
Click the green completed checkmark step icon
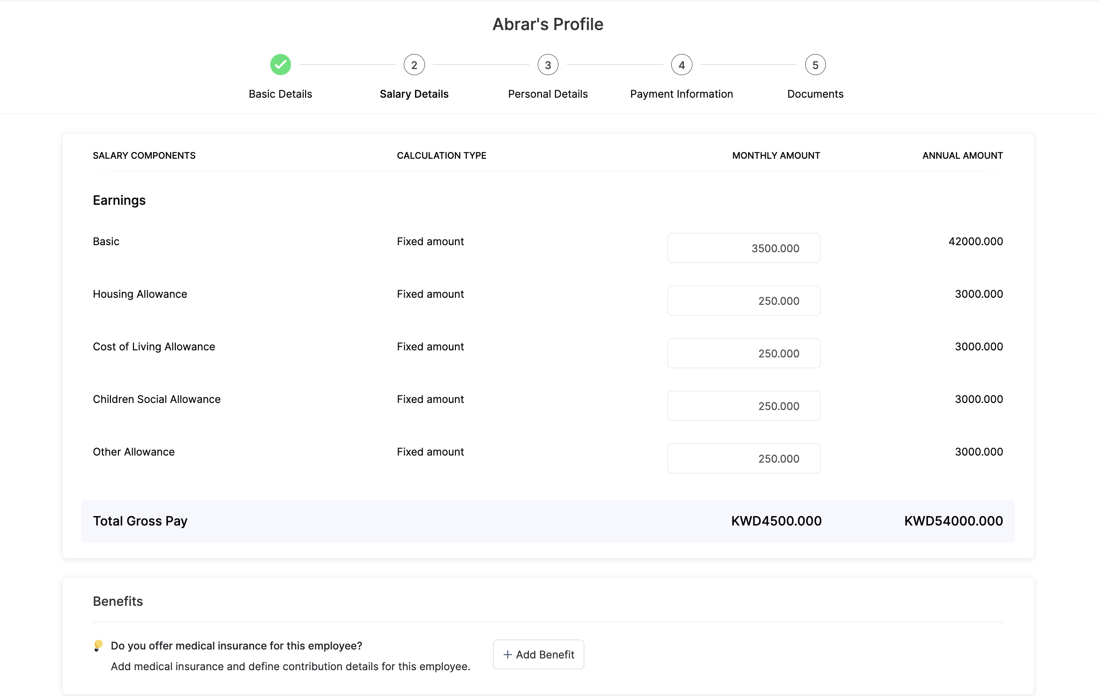click(x=281, y=65)
